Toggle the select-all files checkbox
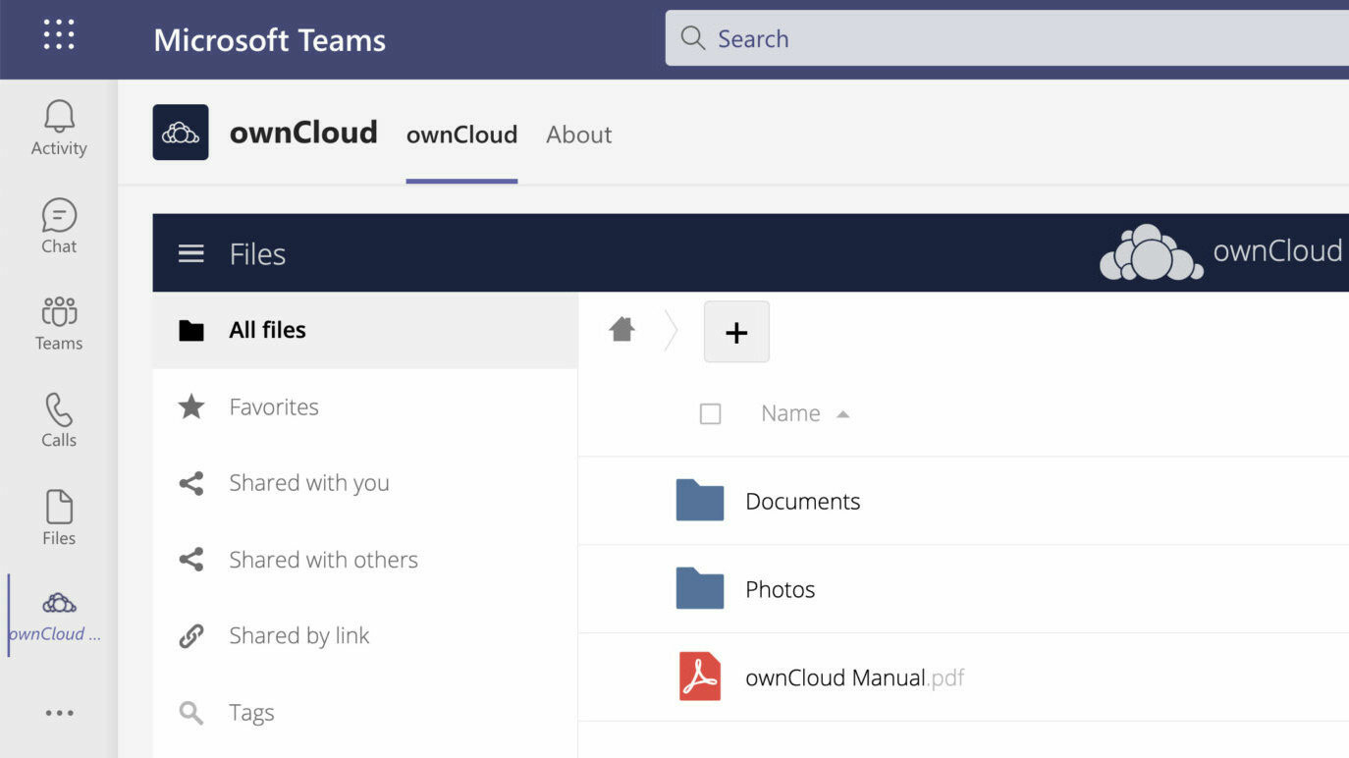Screen dimensions: 1349x758 pos(710,414)
